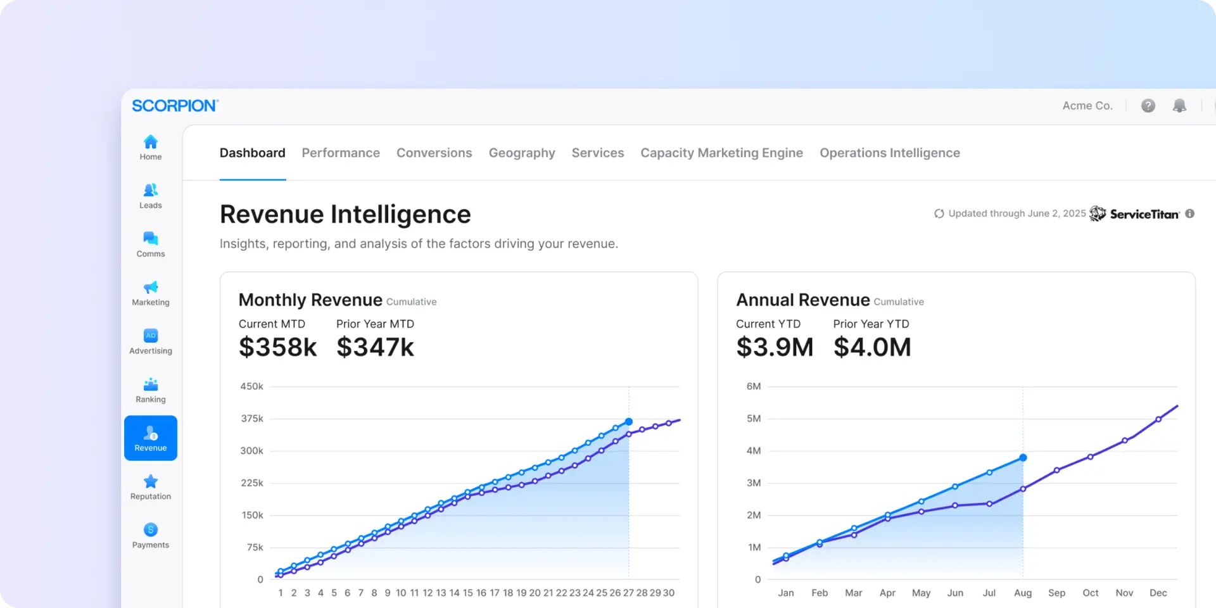This screenshot has width=1216, height=608.
Task: Go to Leads in the sidebar
Action: [150, 191]
